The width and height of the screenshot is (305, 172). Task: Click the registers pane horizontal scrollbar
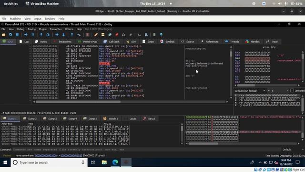[267, 85]
